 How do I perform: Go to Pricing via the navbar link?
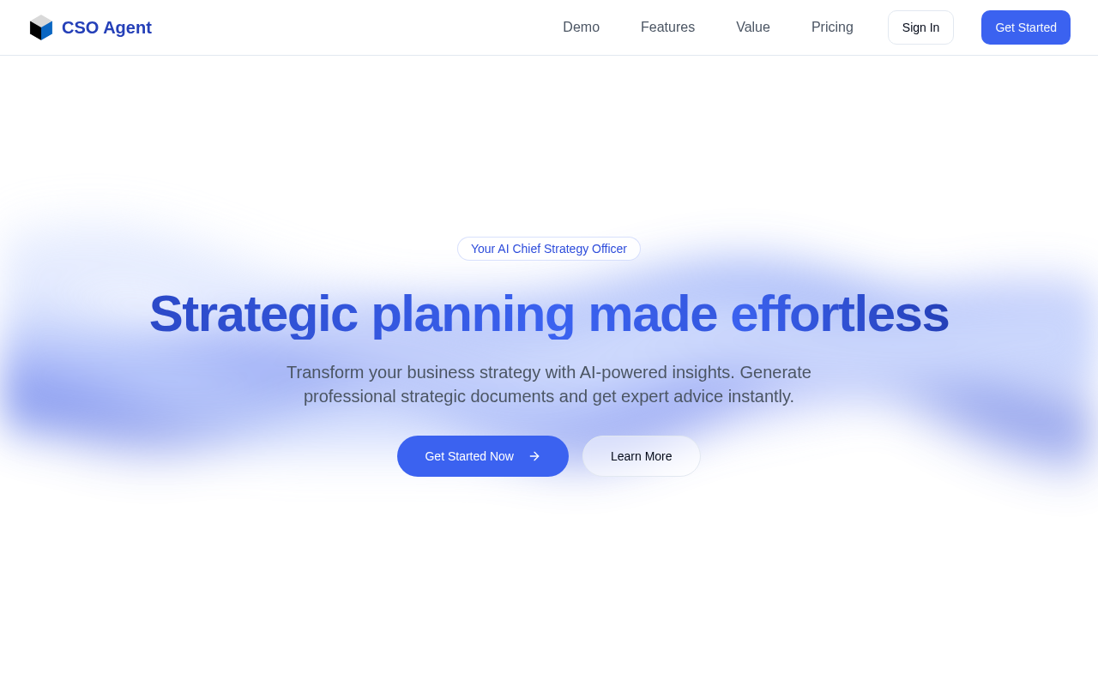[832, 27]
